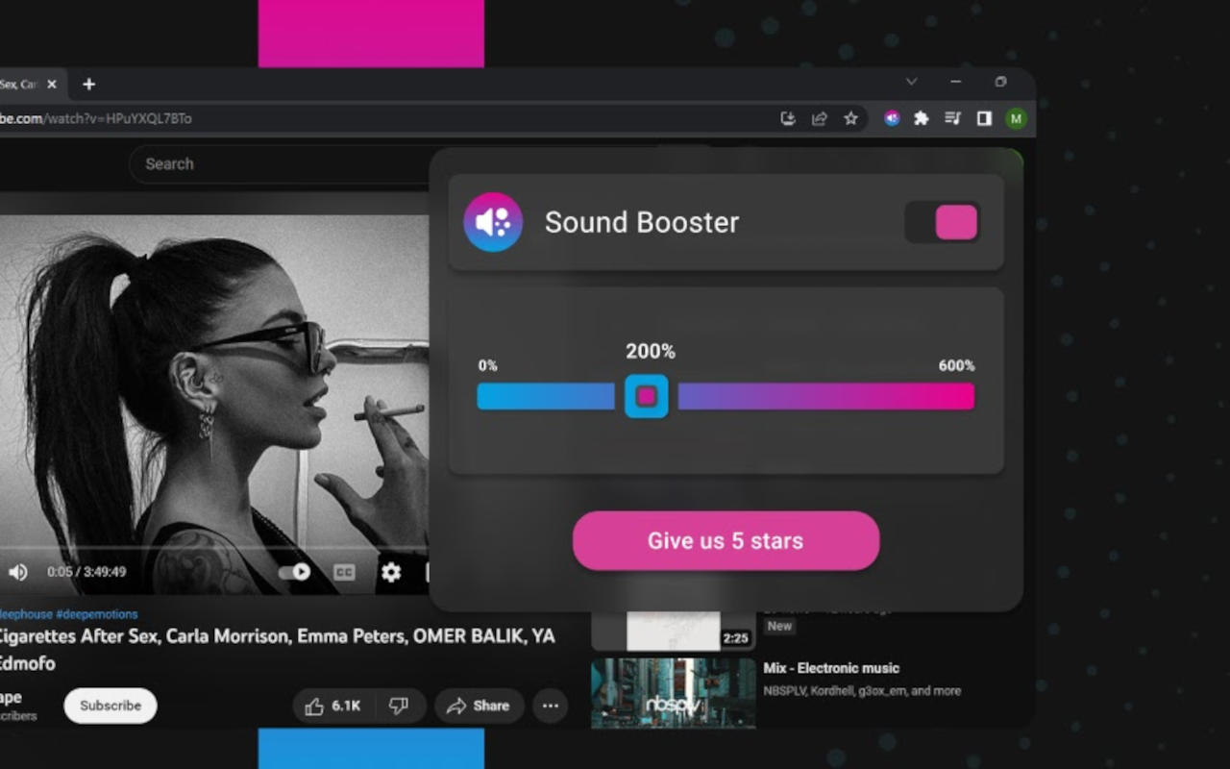Bookmark the page with the star icon

pos(851,118)
